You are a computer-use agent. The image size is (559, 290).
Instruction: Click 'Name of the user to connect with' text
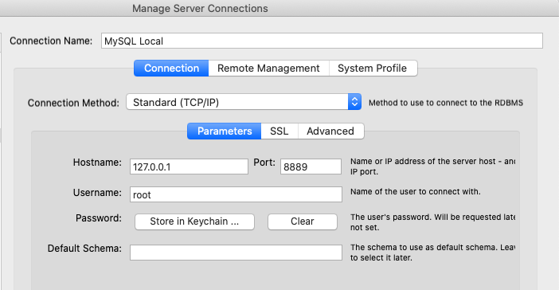(416, 191)
